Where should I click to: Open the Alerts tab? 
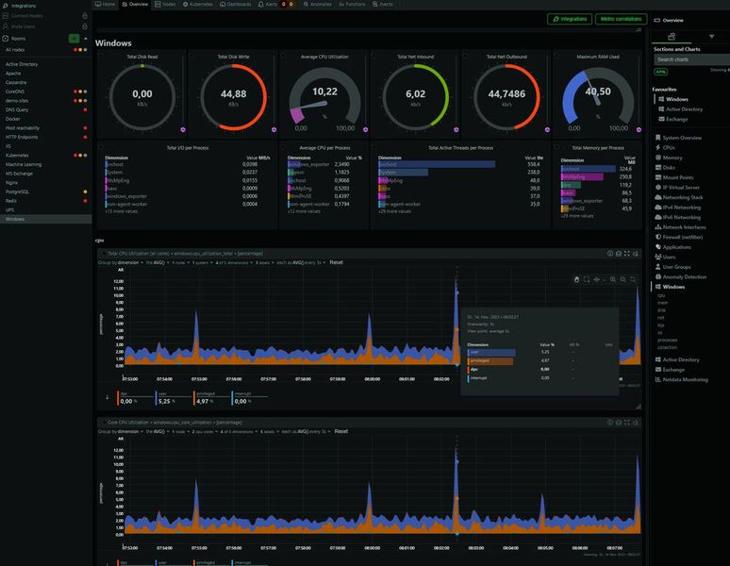tap(268, 4)
